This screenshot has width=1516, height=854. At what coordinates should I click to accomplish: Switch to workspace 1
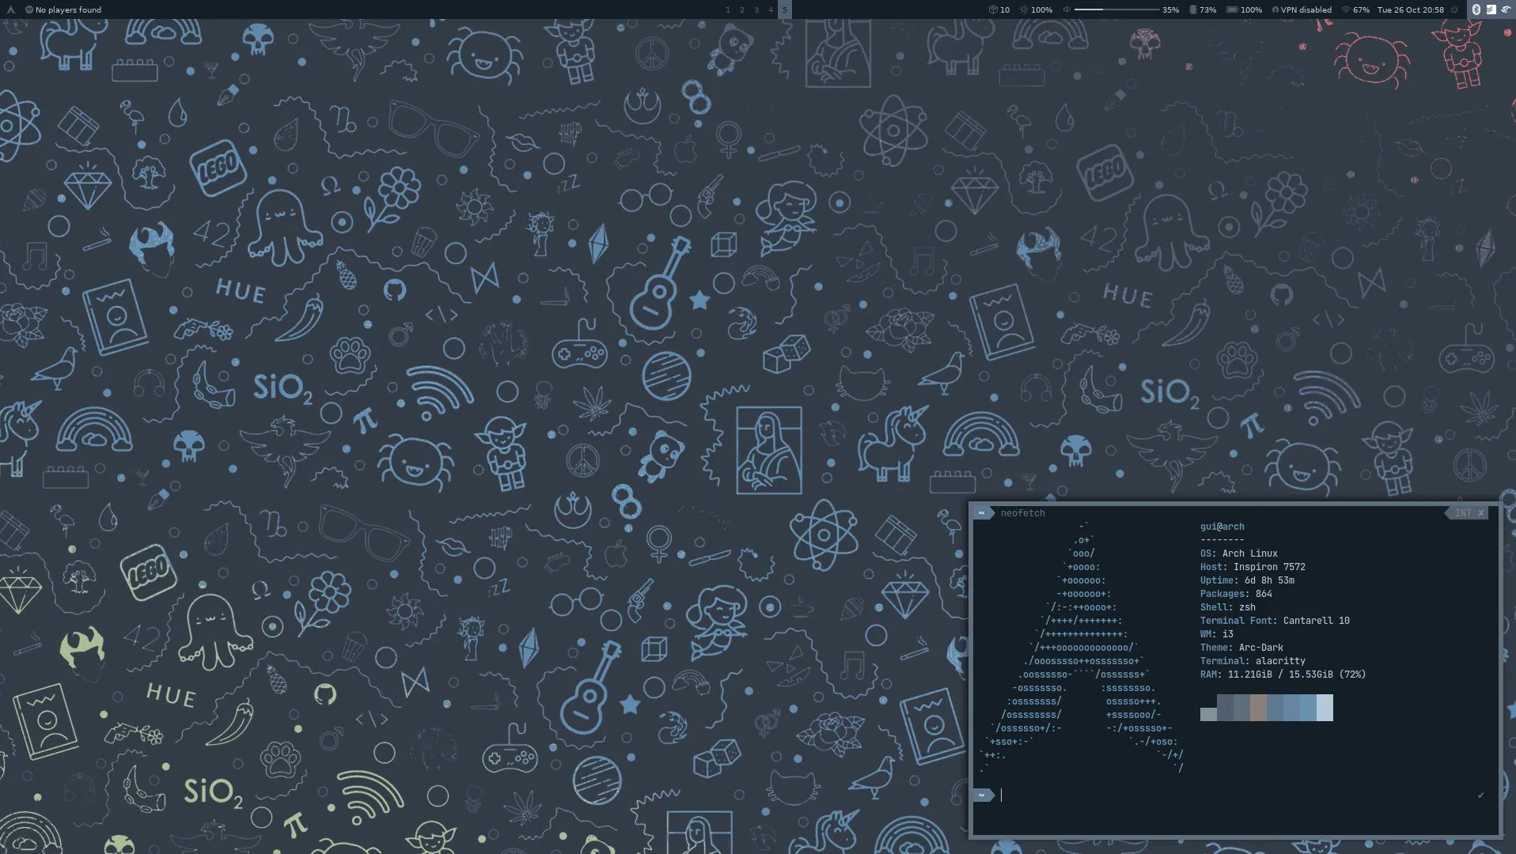[727, 9]
